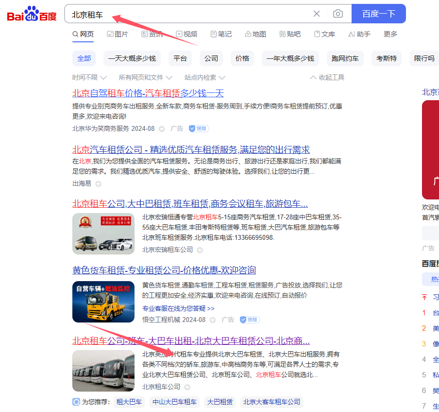Open result 北京汽车租赁公司 - 精选优质汽车租赁服务

(x=191, y=149)
